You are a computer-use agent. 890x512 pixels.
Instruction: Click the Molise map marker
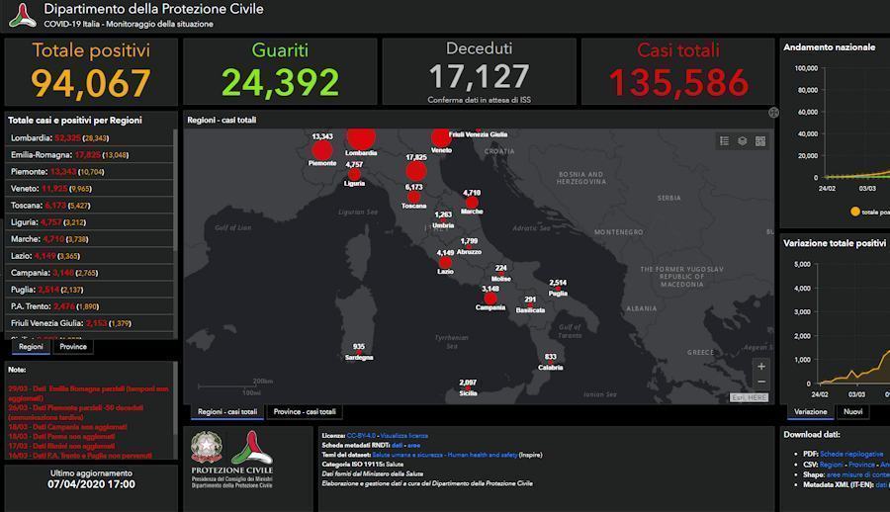501,274
